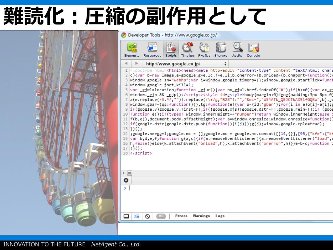
Task: Filter console by Errors
Action: pos(181,216)
